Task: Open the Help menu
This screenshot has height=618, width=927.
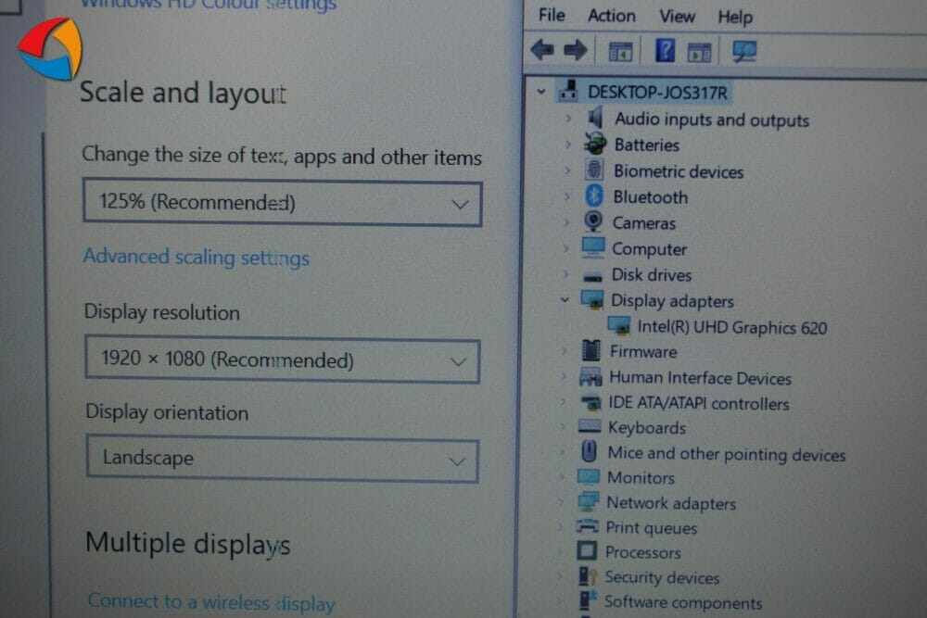Action: pyautogui.click(x=735, y=17)
